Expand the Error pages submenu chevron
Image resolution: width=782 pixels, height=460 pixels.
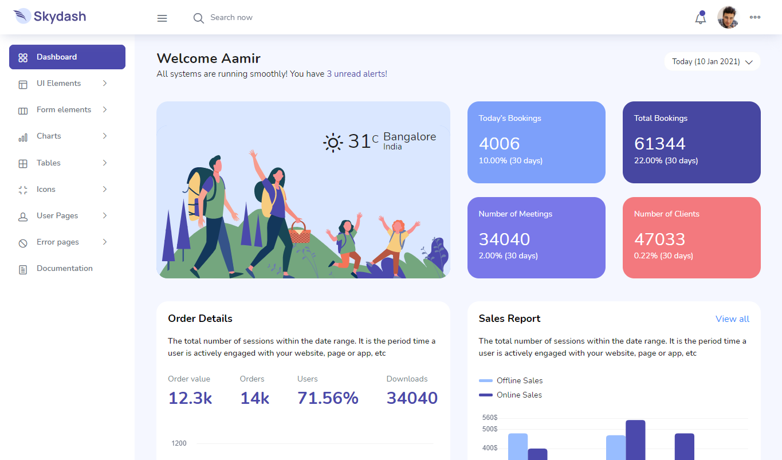pos(105,242)
